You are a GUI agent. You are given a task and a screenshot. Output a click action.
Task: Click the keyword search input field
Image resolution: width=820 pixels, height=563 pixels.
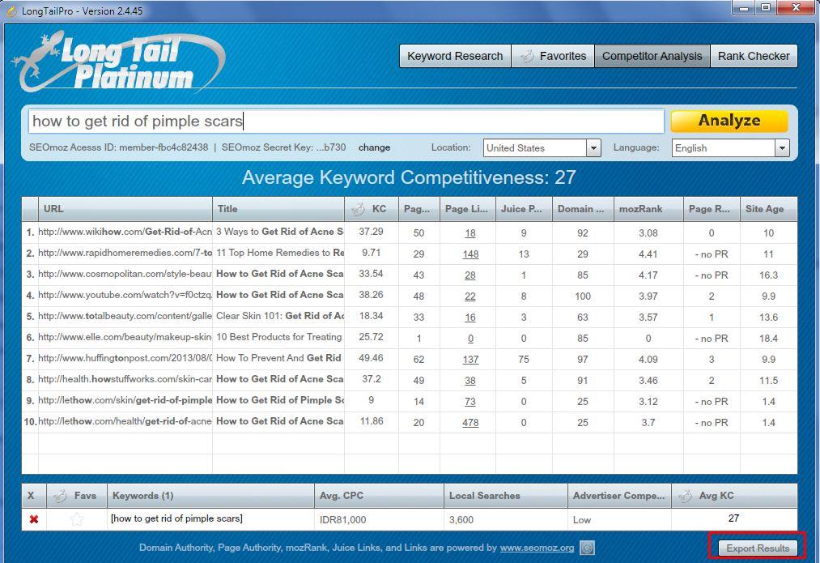346,122
